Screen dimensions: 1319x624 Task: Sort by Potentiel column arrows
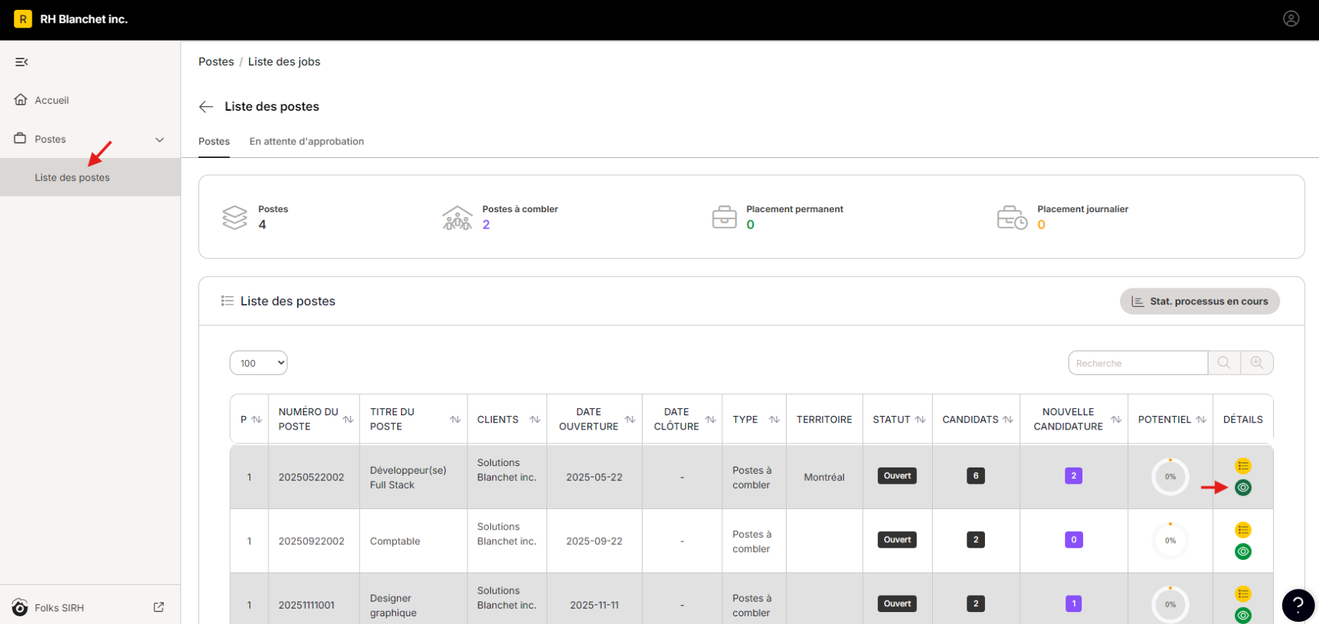click(x=1200, y=420)
